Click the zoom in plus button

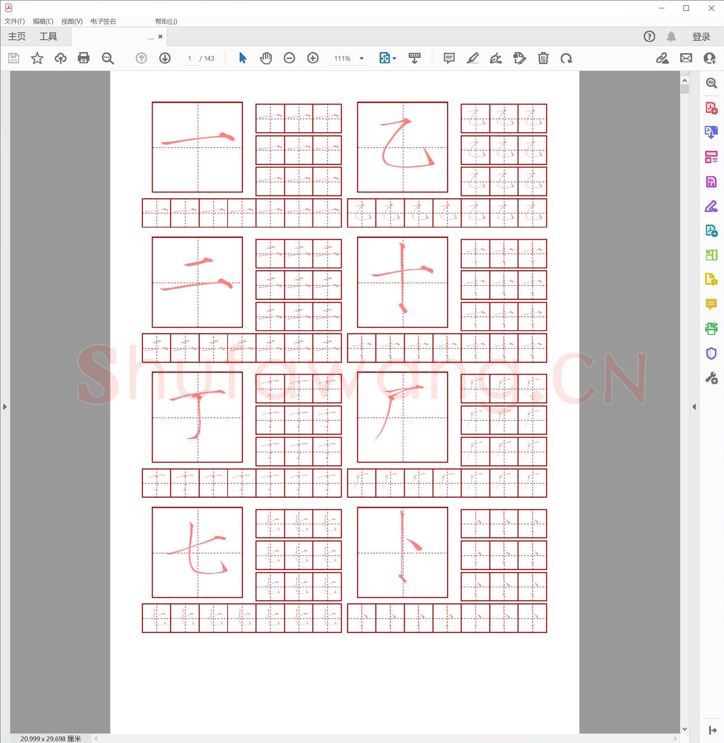tap(312, 58)
